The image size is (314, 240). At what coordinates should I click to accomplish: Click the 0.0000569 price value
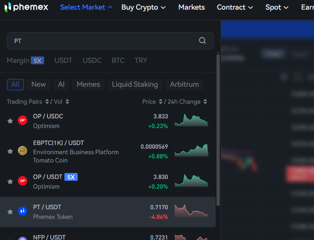click(154, 147)
